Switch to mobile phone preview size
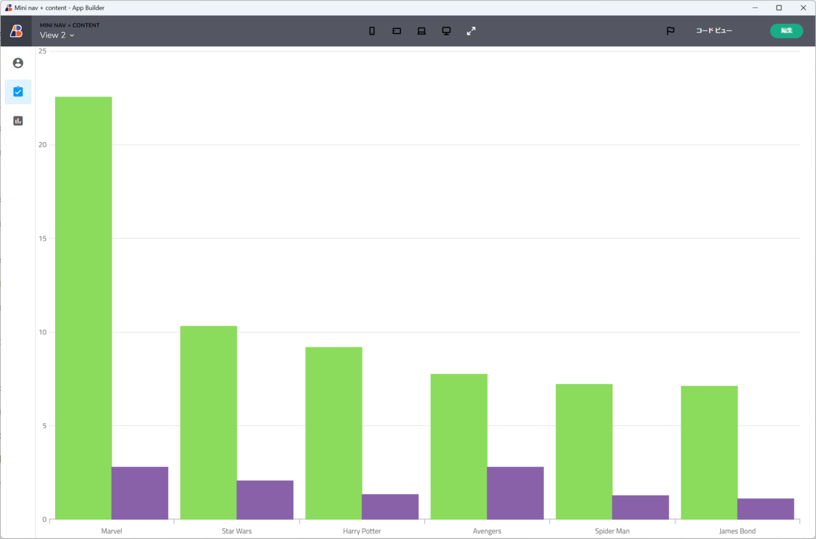 coord(372,31)
